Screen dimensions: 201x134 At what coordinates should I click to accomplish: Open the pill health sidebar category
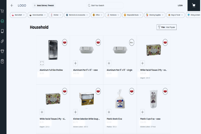[2, 41]
